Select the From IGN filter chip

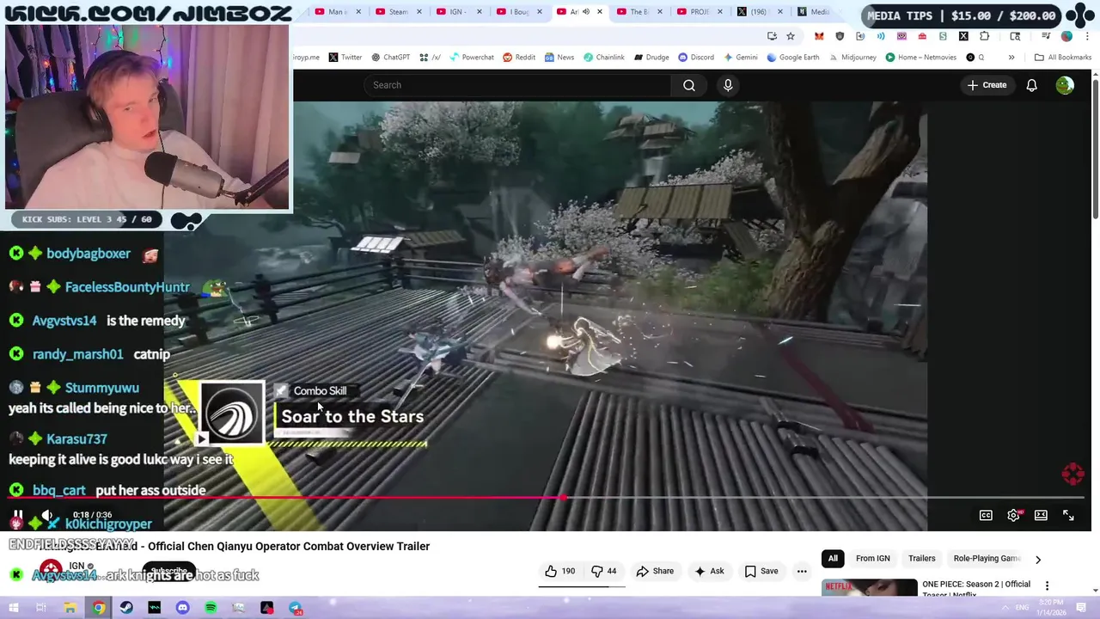click(x=872, y=559)
